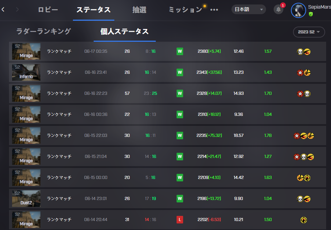Open the 日本語 language dropdown
The width and height of the screenshot is (331, 230).
coord(248,9)
